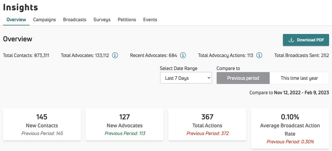Click the Total Advocates: 133,112 text
The width and height of the screenshot is (332, 151).
click(85, 56)
